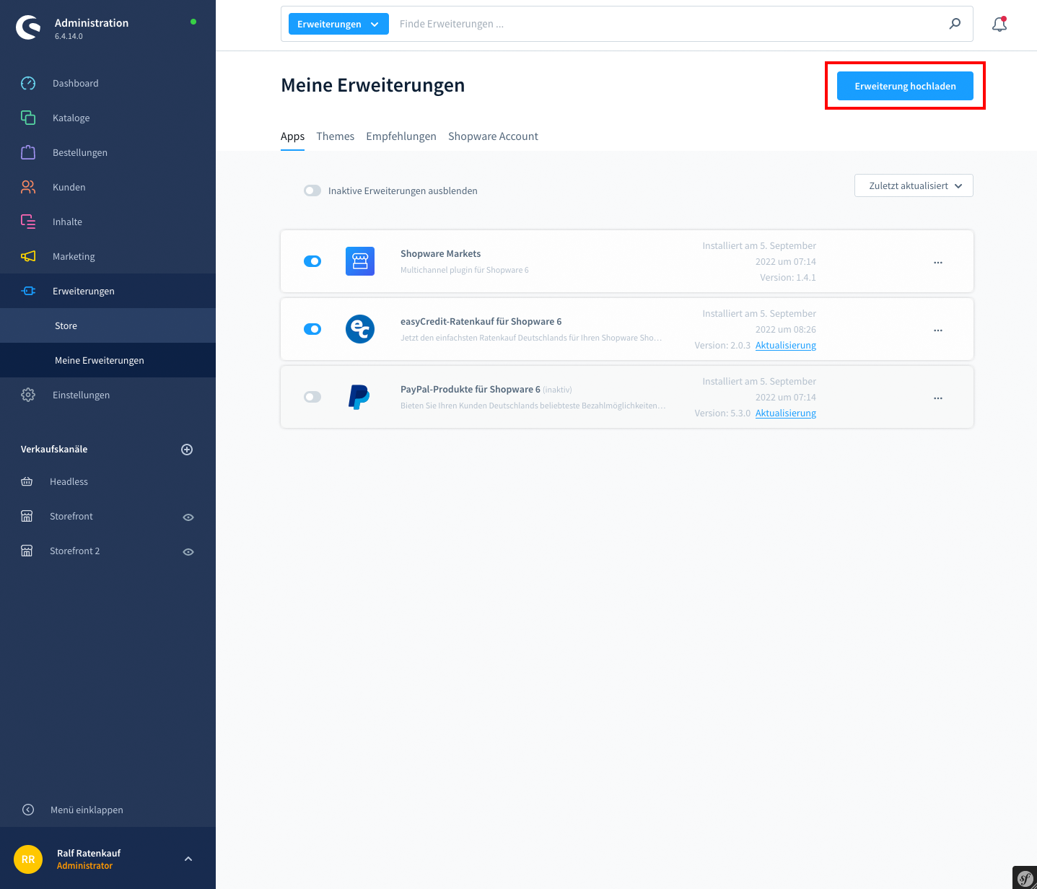Click the search magnifier icon
Image resolution: width=1037 pixels, height=889 pixels.
955,24
